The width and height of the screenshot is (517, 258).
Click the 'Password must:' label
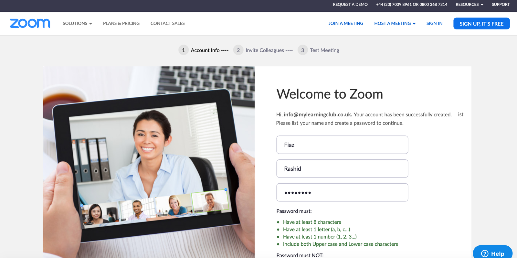pos(294,211)
